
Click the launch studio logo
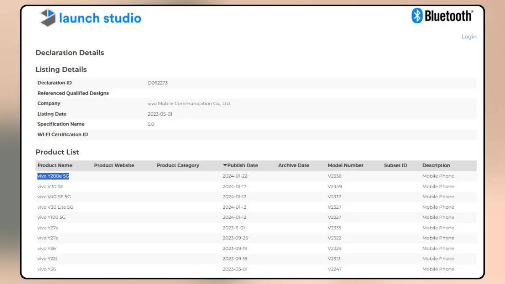click(x=90, y=18)
